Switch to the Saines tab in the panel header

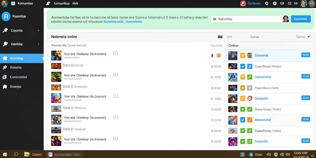pyautogui.click(x=255, y=37)
